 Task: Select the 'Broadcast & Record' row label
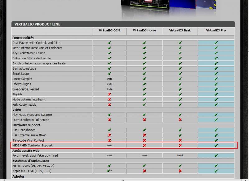pyautogui.click(x=26, y=89)
